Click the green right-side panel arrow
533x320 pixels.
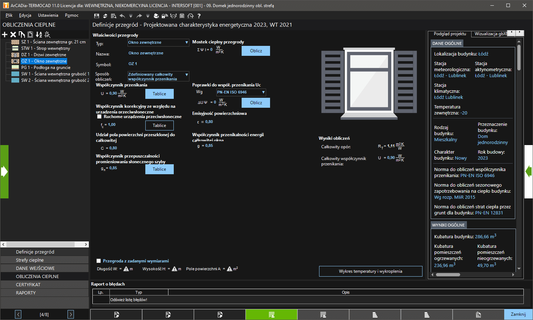point(529,172)
